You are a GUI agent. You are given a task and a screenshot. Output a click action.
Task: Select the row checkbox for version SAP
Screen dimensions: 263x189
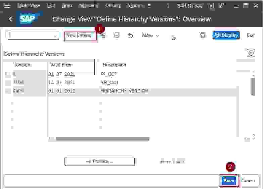coord(8,91)
